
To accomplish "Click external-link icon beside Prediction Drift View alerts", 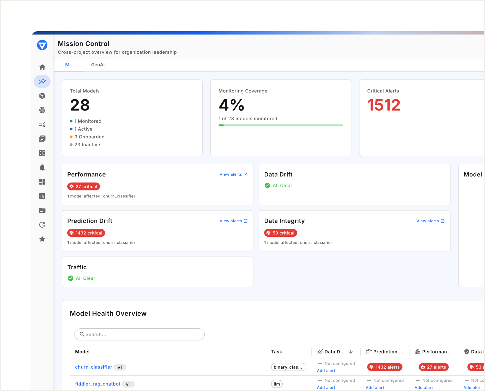I will point(245,221).
